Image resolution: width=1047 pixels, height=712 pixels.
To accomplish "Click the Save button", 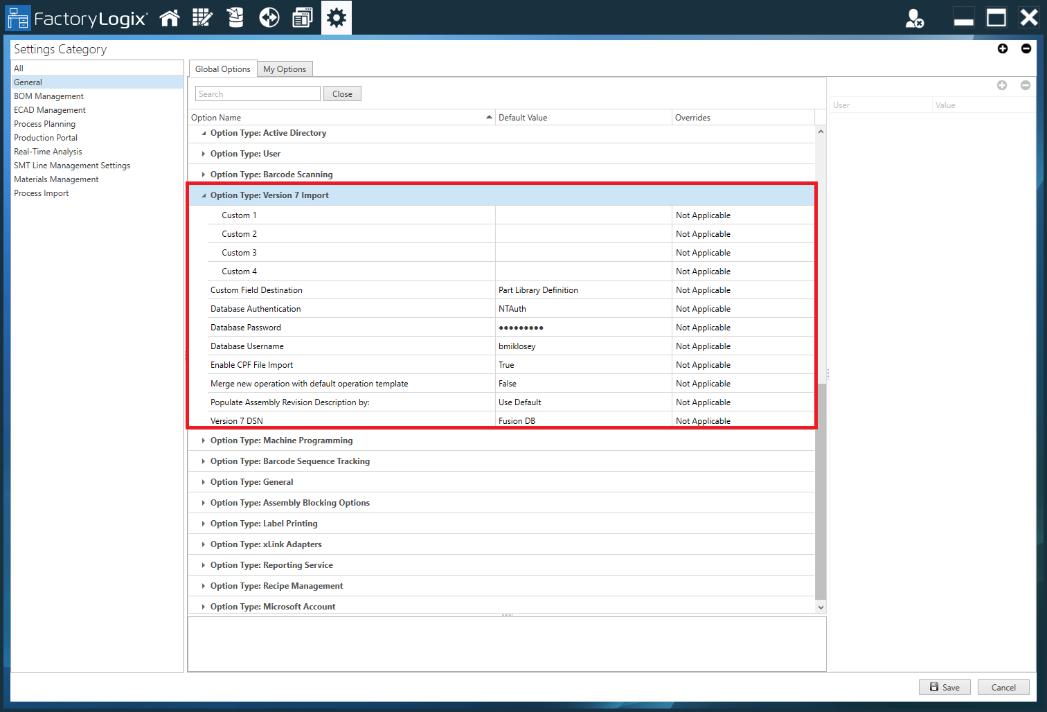I will 945,686.
